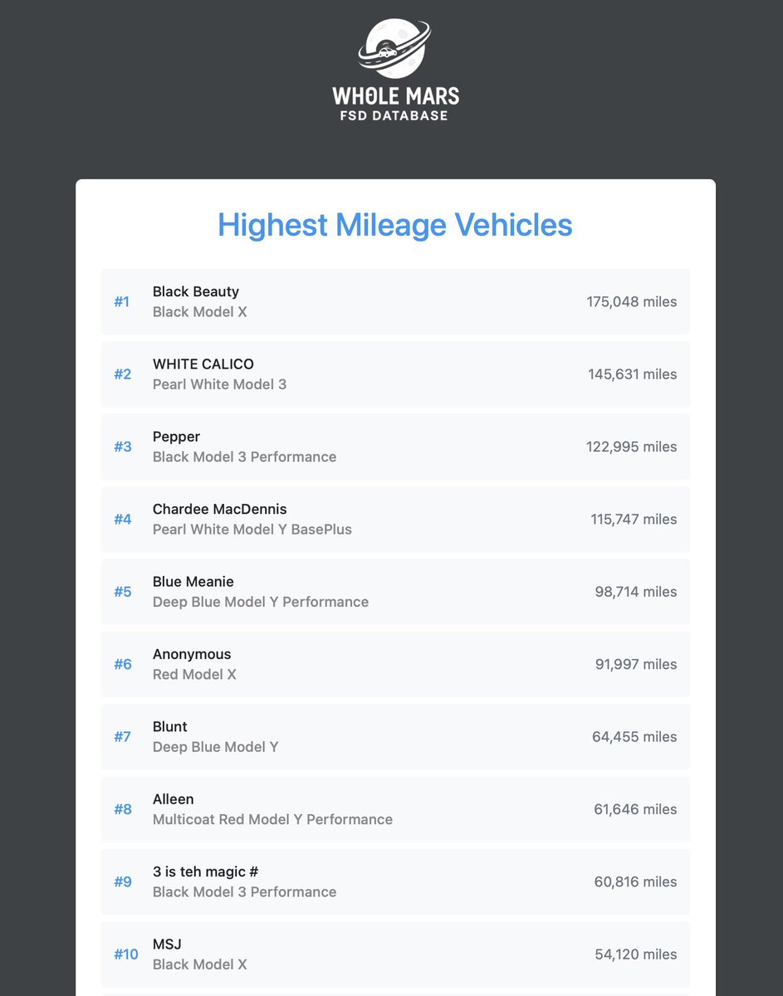This screenshot has width=783, height=996.
Task: Click the FSD DATABASE subtitle text
Action: (x=395, y=115)
